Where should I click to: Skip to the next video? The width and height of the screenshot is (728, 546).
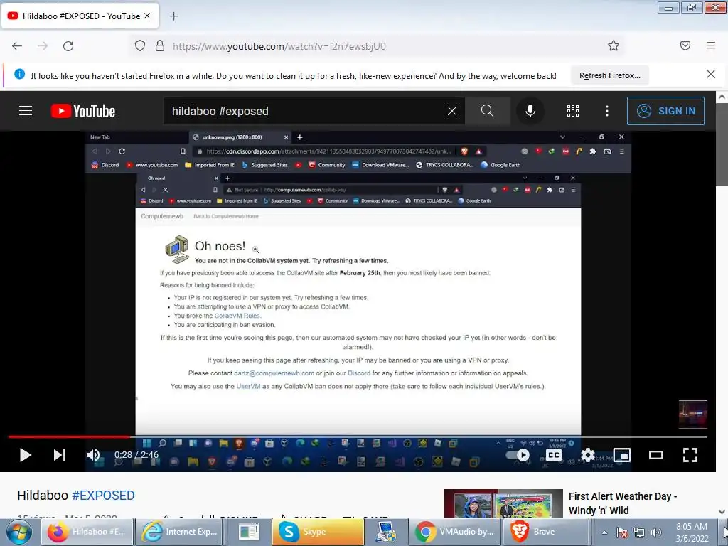pos(60,455)
